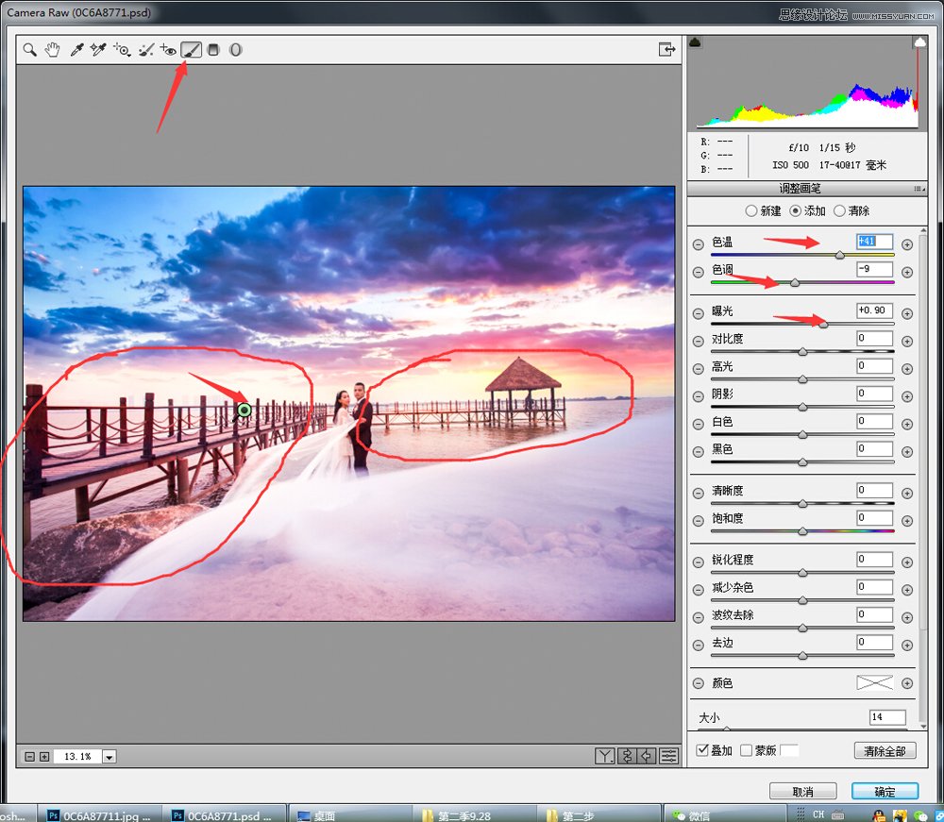This screenshot has width=944, height=822.
Task: Click the adjustment brush pin on image
Action: pos(244,411)
